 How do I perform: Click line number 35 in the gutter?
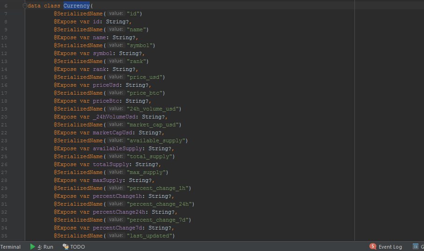coord(4,236)
